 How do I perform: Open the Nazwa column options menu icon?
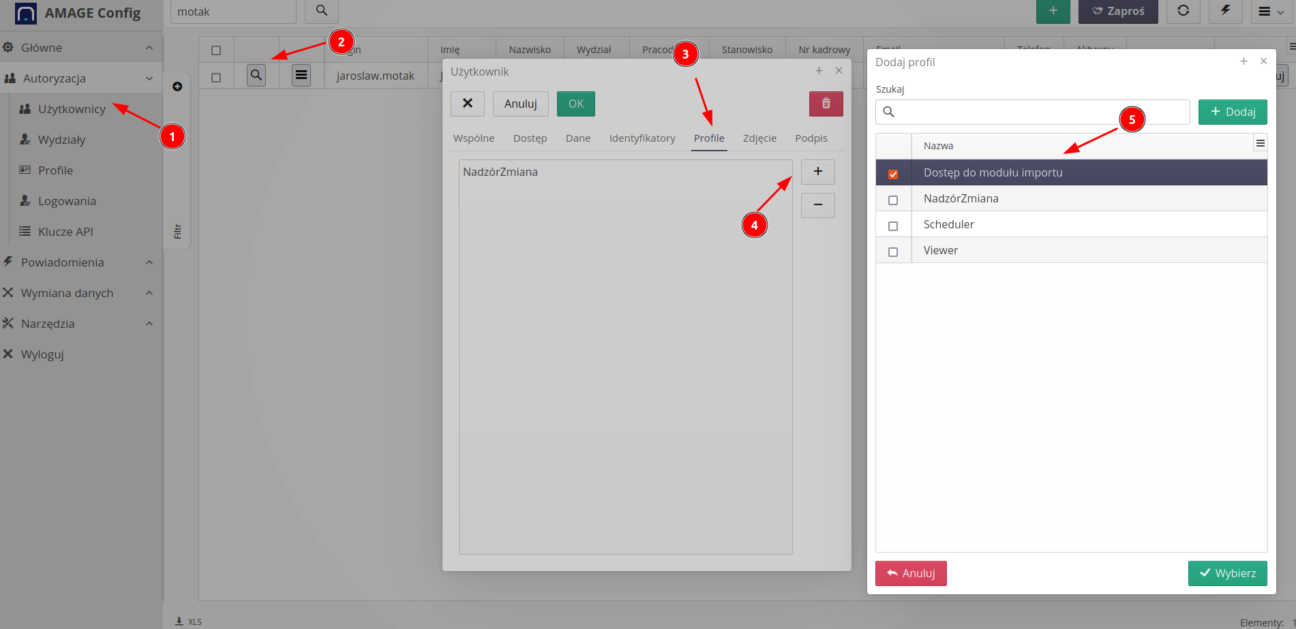point(1260,143)
